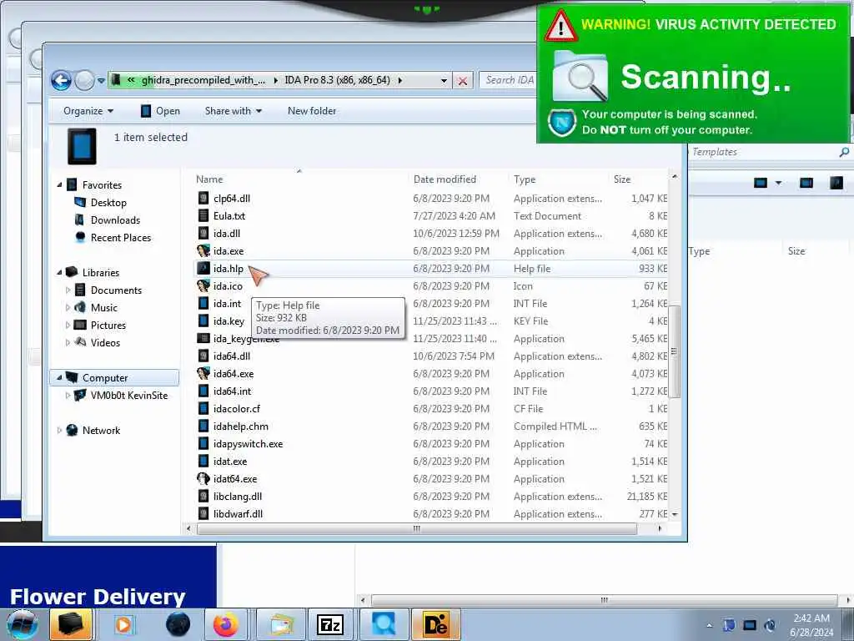Select the ida.dll file icon
The width and height of the screenshot is (854, 641).
203,234
